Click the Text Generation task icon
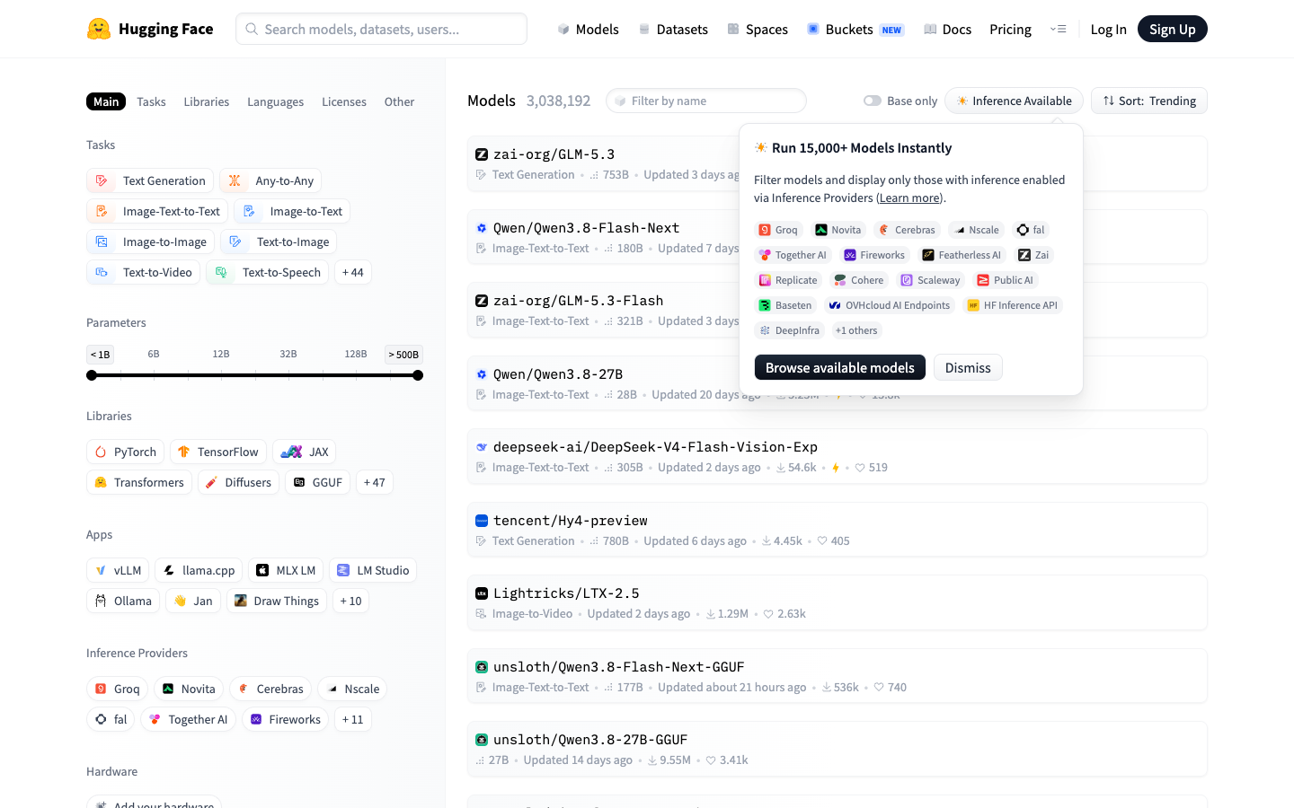The height and width of the screenshot is (808, 1294). (102, 180)
